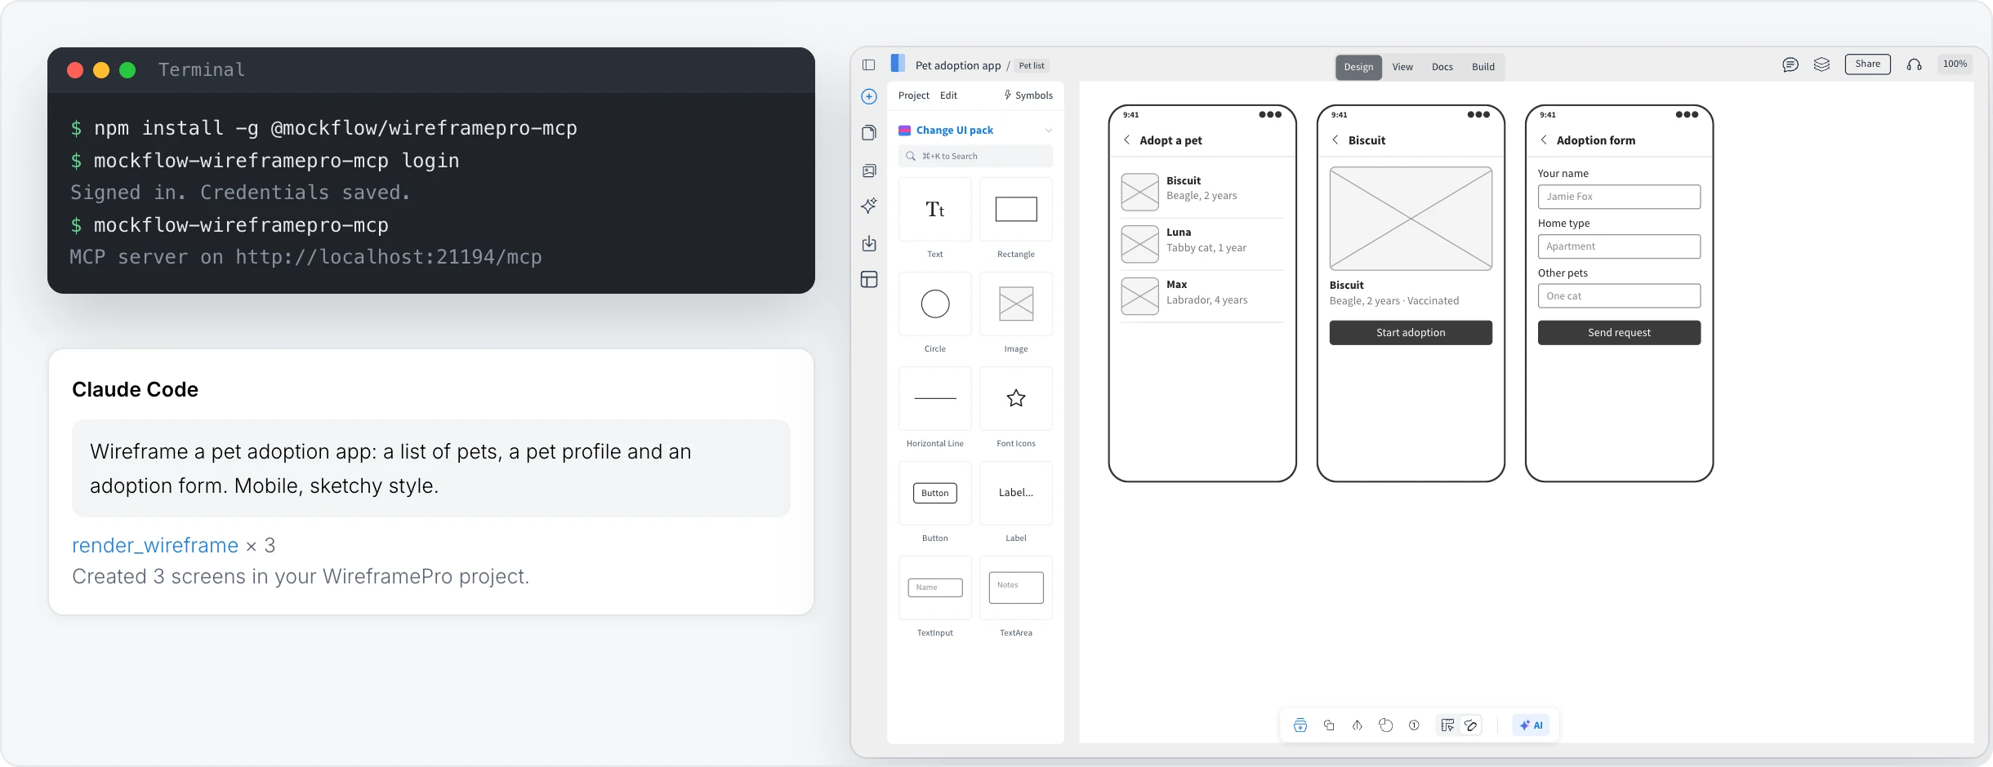Open the pages icon in sidebar
This screenshot has height=767, width=1993.
(869, 133)
